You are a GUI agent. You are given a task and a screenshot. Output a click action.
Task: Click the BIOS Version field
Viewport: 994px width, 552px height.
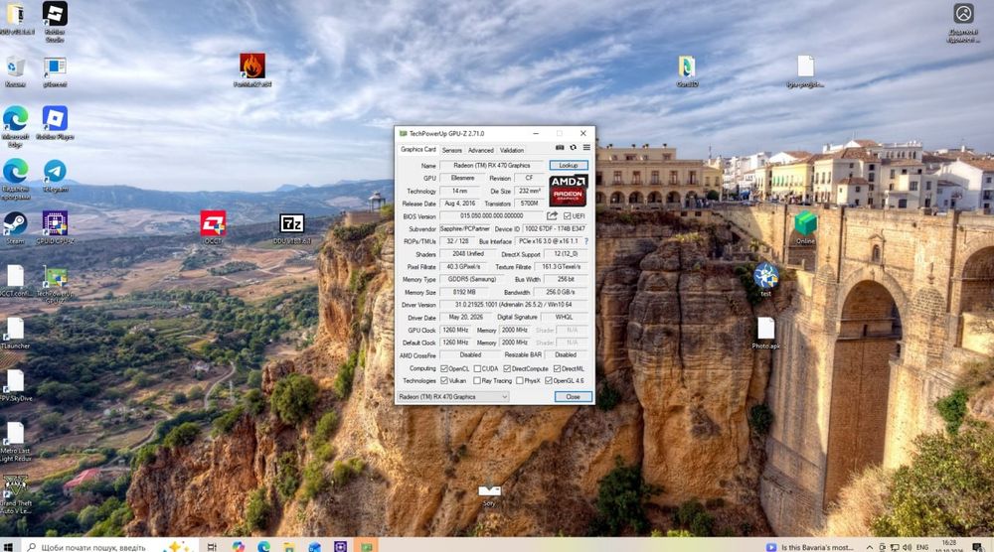[492, 215]
